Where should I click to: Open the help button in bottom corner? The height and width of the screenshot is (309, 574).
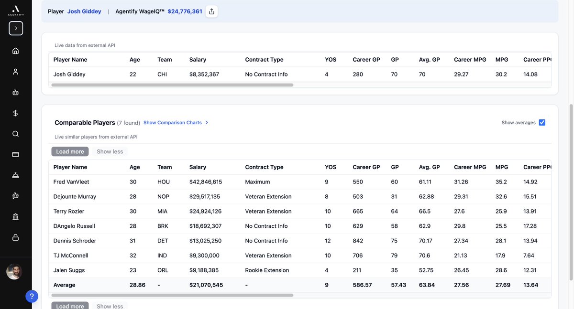pos(32,296)
